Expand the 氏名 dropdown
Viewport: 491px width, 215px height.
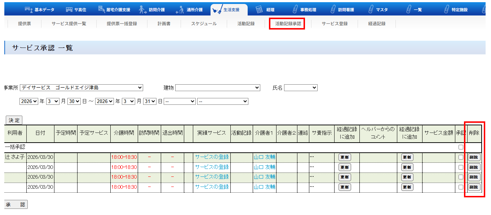click(x=300, y=88)
